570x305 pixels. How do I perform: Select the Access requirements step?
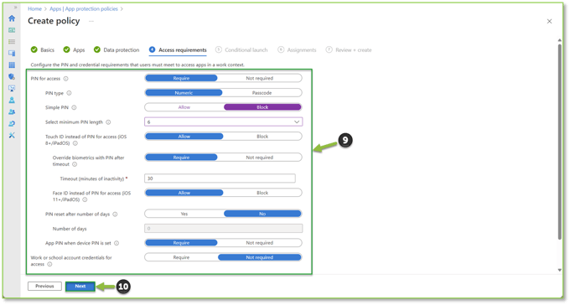(x=178, y=49)
